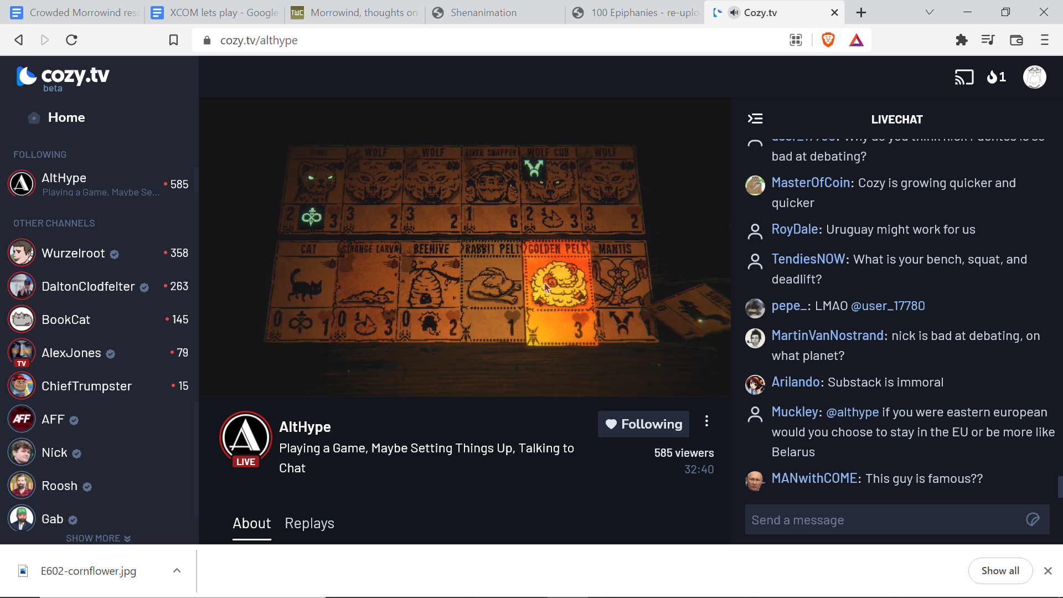
Task: Switch to Morrowind, thoughts on tab
Action: click(355, 12)
